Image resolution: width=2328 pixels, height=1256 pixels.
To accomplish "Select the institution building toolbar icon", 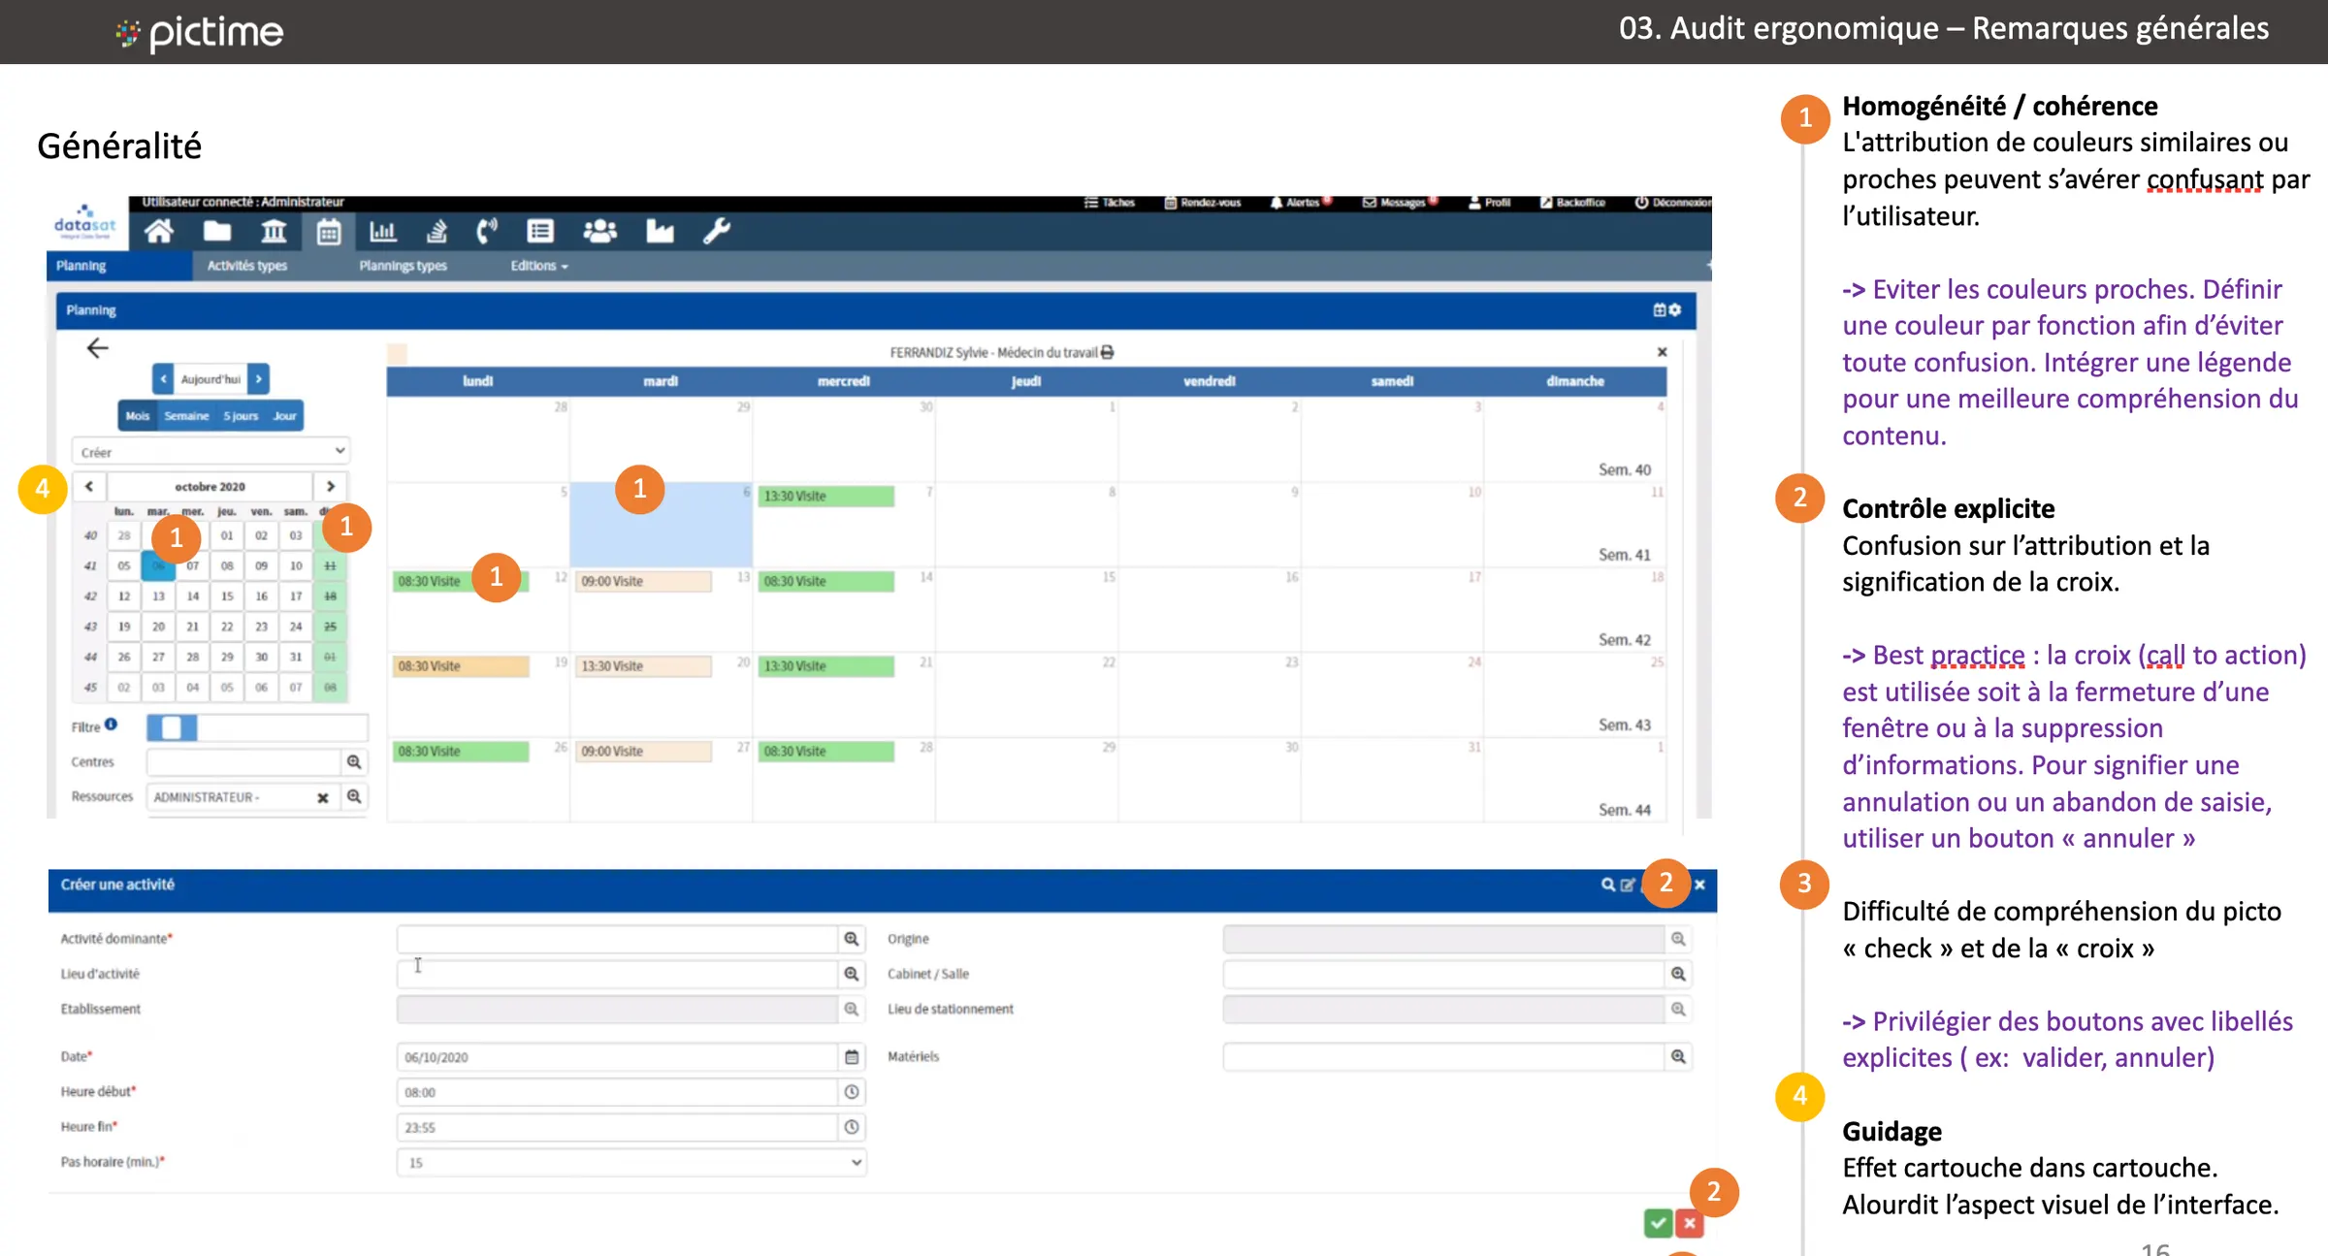I will coord(275,231).
